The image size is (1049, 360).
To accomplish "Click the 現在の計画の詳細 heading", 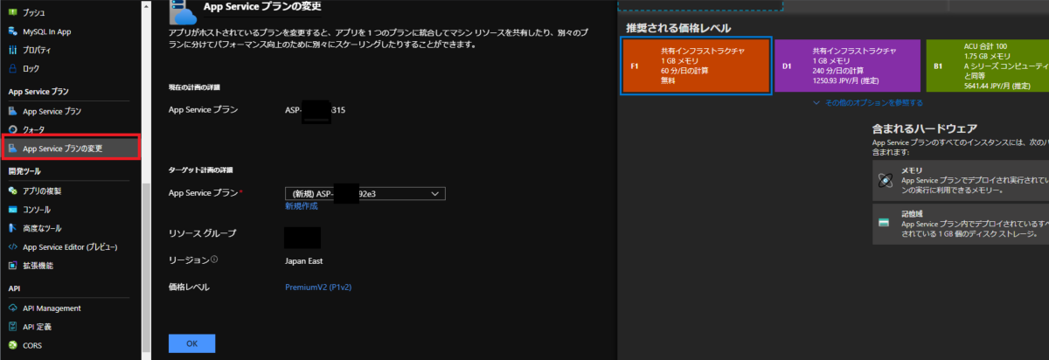I will [193, 87].
